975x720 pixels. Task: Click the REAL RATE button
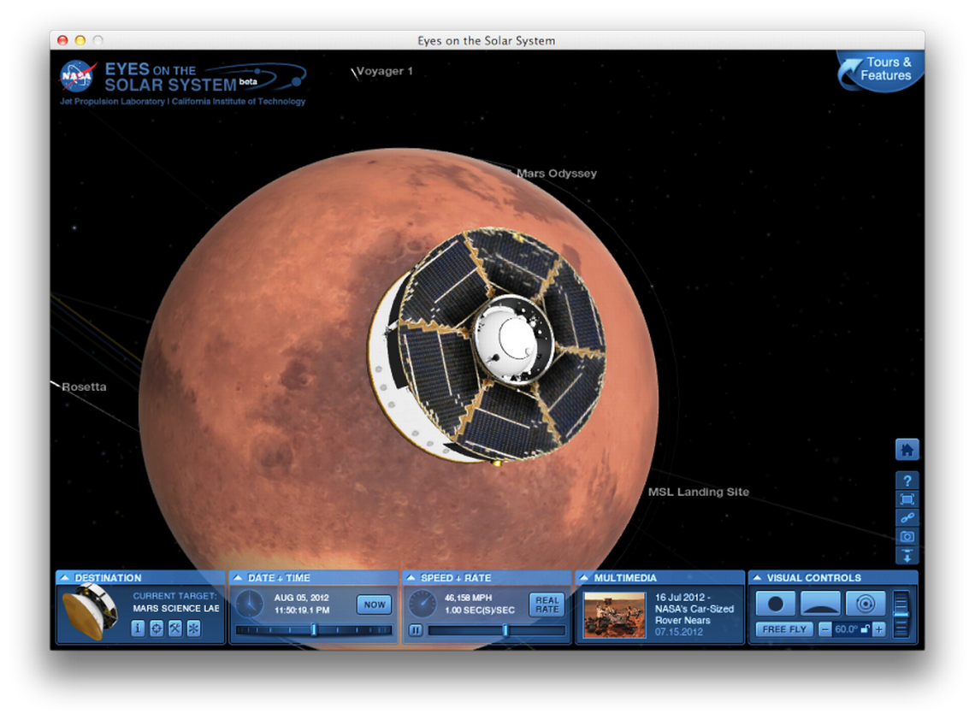click(547, 605)
